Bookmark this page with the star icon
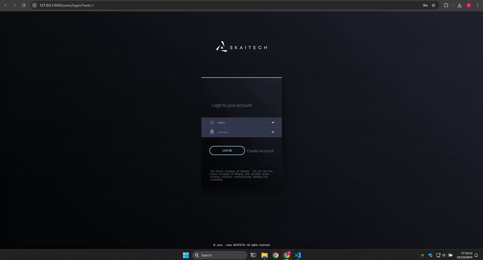483x260 pixels. coord(433,5)
